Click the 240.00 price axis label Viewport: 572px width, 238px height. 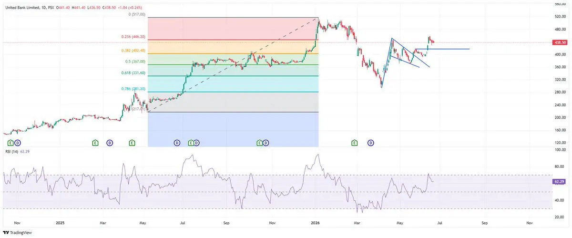pos(560,105)
